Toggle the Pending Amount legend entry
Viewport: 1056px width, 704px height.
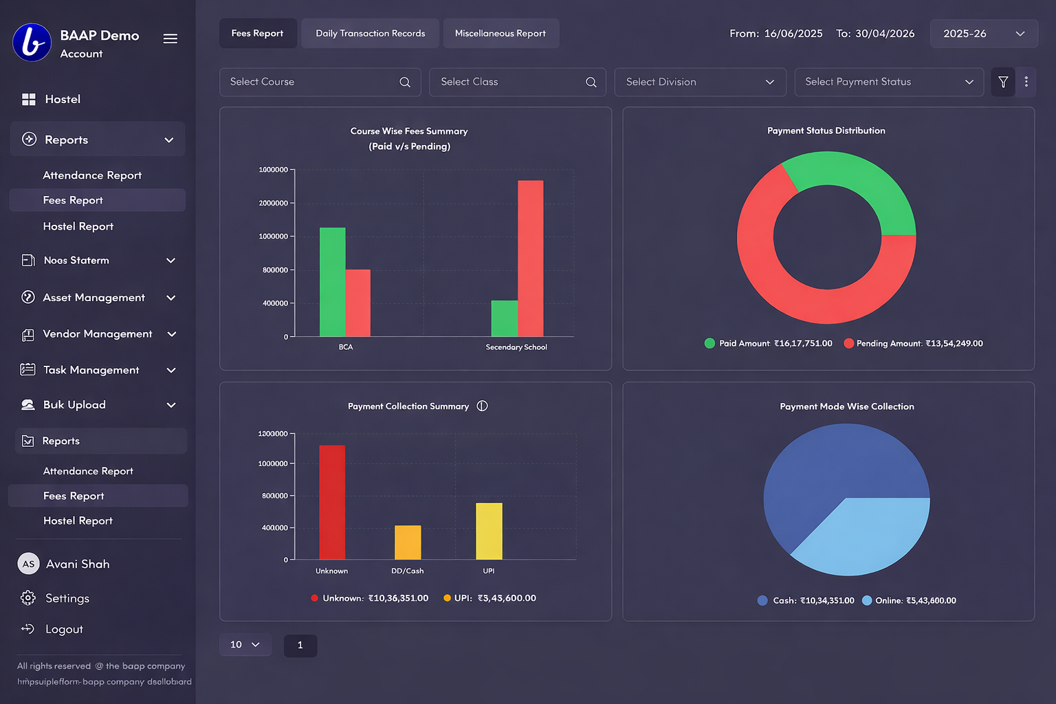pyautogui.click(x=913, y=343)
